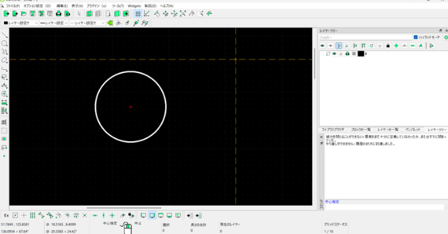The width and height of the screenshot is (448, 234).
Task: Toggle Snap on endpoints icon
Action: 41,215
